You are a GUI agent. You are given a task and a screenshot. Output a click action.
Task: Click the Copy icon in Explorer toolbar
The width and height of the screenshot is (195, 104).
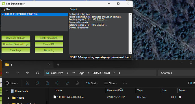pyautogui.click(x=37, y=83)
